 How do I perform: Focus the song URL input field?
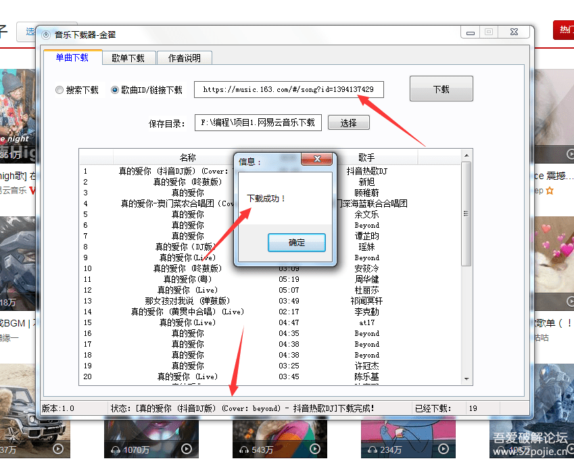pos(289,90)
